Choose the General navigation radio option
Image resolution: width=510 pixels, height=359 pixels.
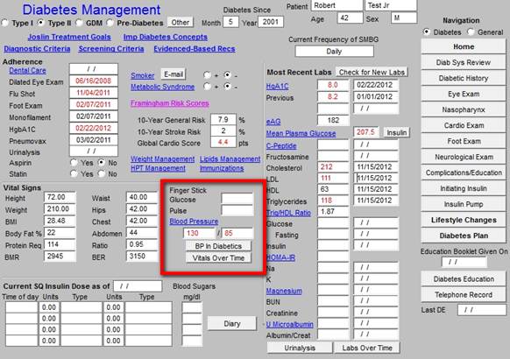tap(471, 32)
